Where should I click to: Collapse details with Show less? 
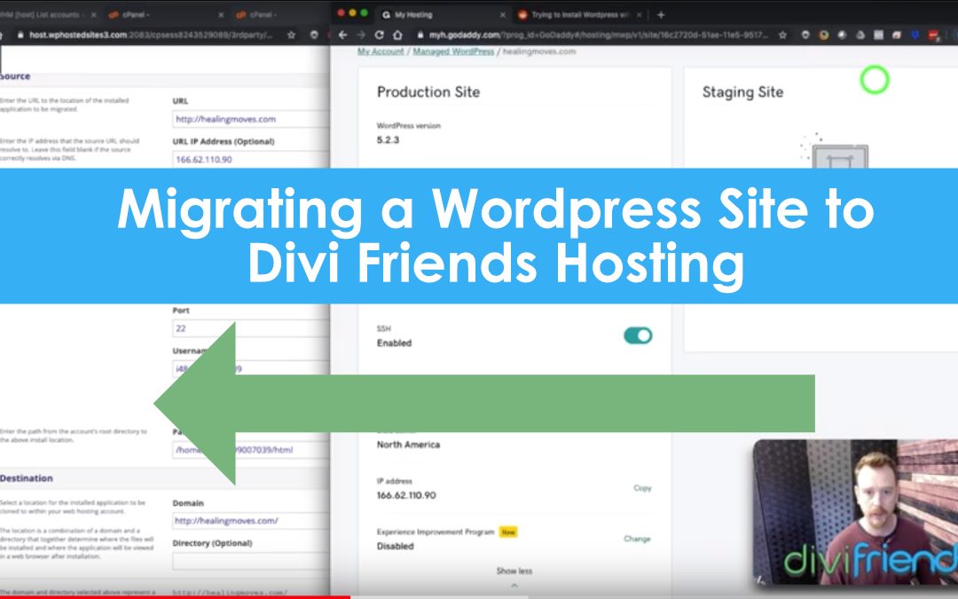pyautogui.click(x=514, y=571)
